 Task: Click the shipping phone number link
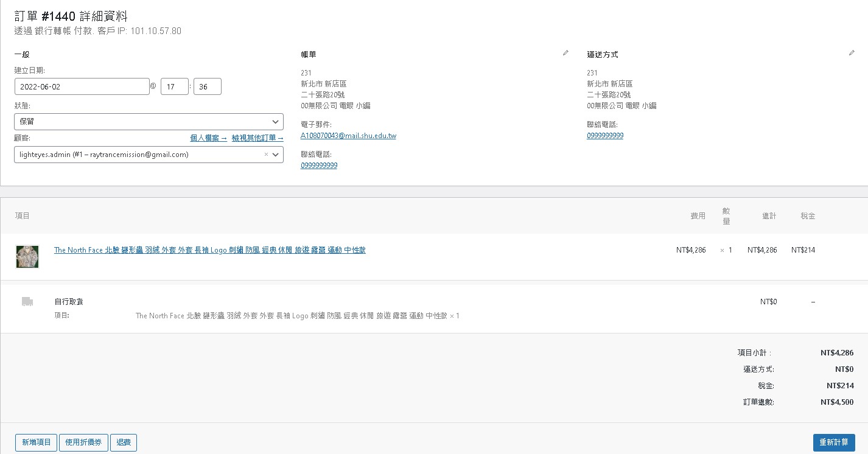tap(605, 136)
